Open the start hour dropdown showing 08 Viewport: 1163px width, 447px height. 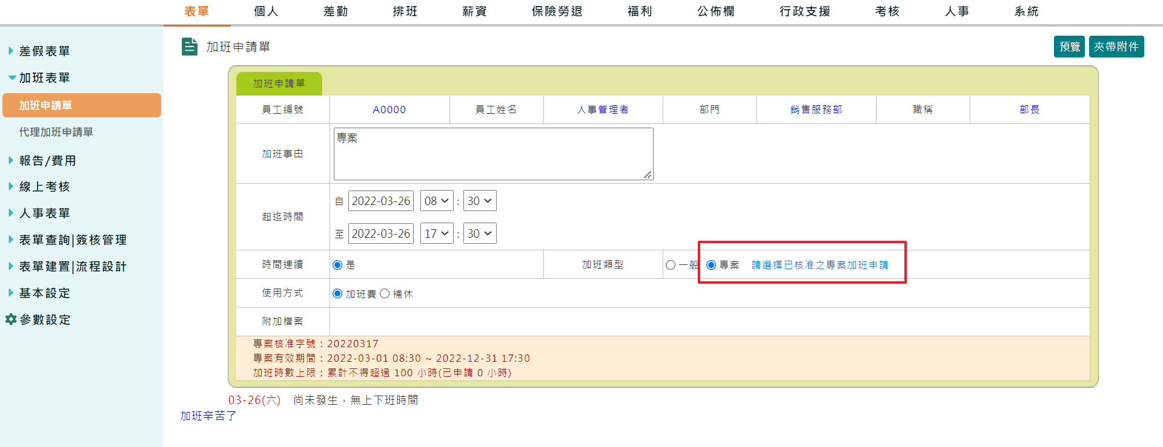pyautogui.click(x=437, y=201)
